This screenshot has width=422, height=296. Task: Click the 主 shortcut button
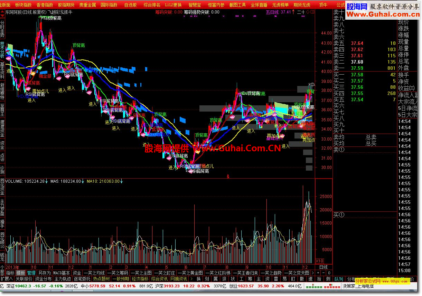[259, 279]
